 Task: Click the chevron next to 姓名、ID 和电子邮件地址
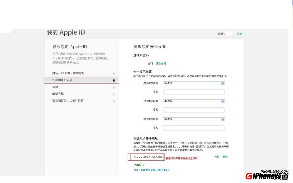(x=114, y=73)
